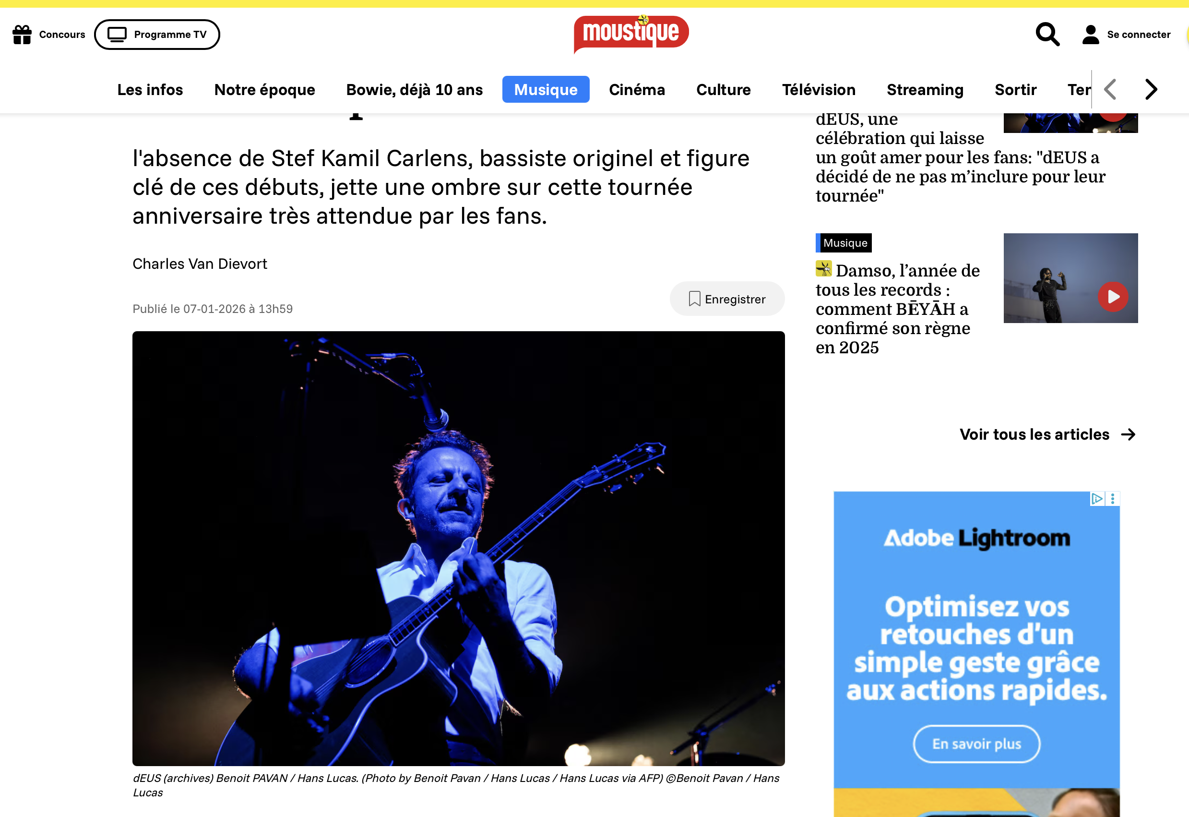
Task: Click the dEUS guitarist main photo
Action: tap(458, 548)
